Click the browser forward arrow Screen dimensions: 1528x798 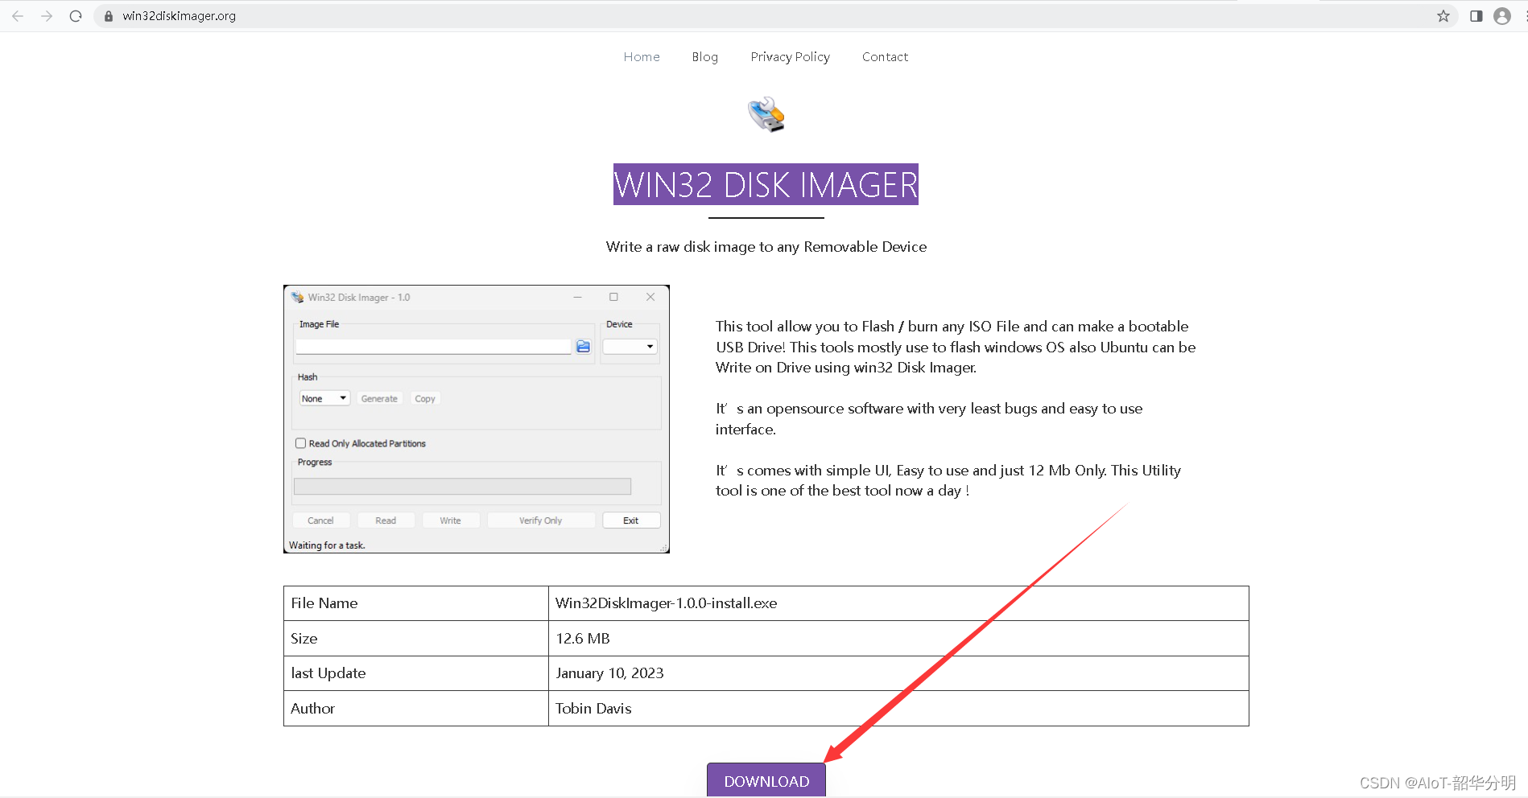[x=47, y=16]
